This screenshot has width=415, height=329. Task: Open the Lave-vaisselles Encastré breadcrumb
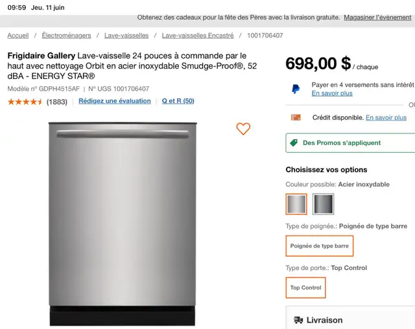pyautogui.click(x=198, y=36)
